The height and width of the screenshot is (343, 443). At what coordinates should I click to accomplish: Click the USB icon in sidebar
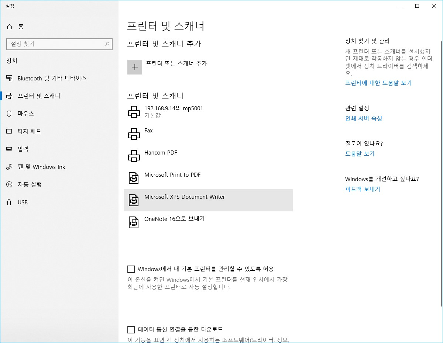click(x=10, y=202)
